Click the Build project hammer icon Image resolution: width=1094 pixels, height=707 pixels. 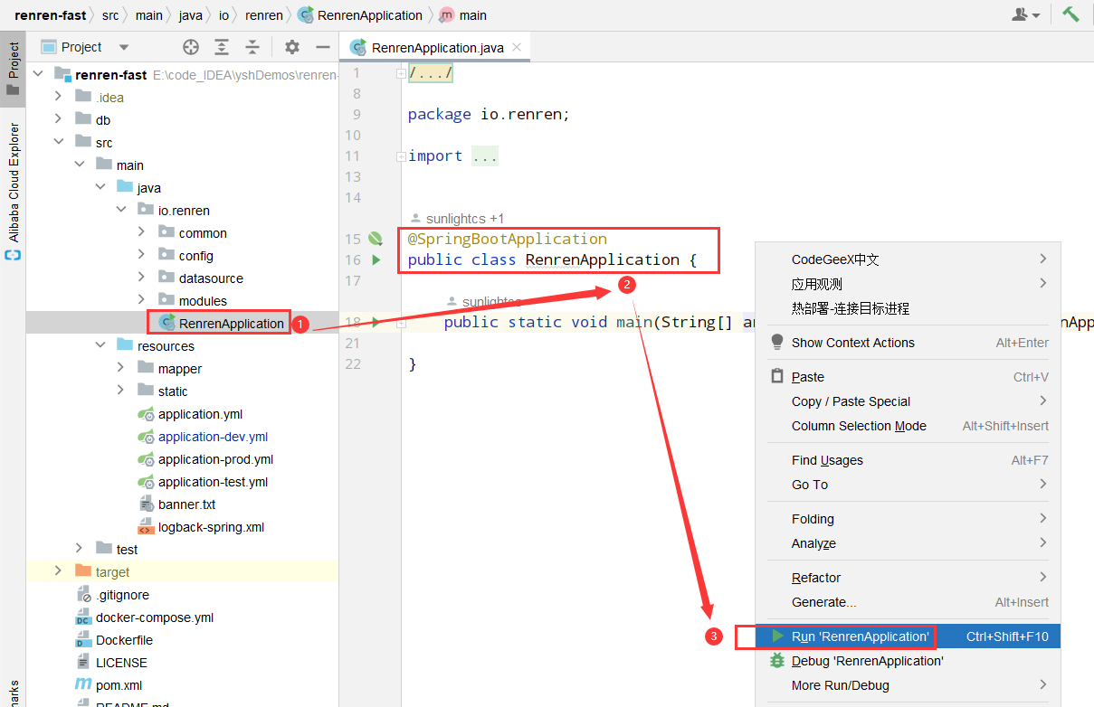(x=1070, y=14)
